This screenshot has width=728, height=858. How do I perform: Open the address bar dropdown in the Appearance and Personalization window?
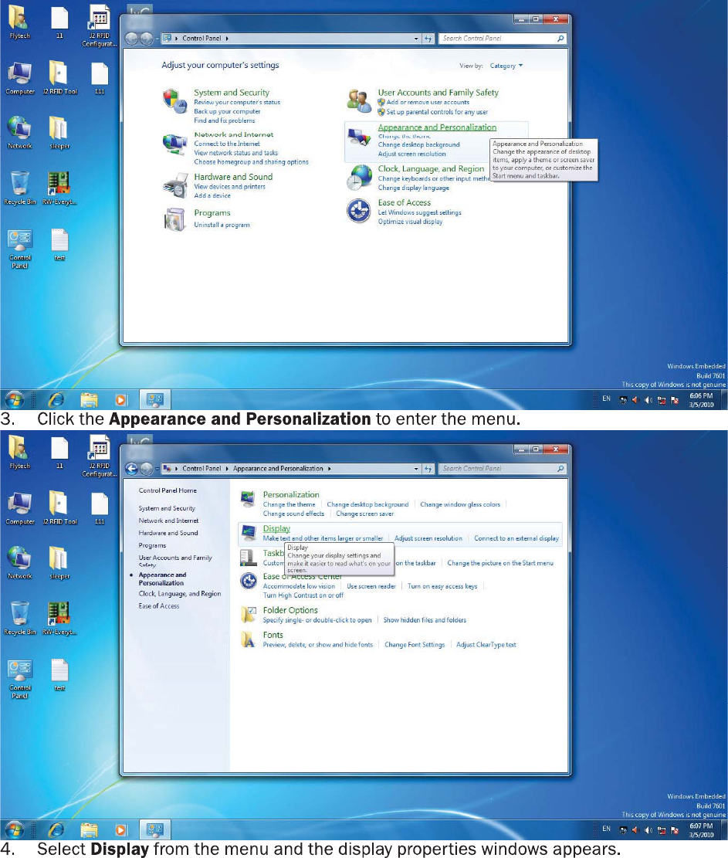pos(416,469)
